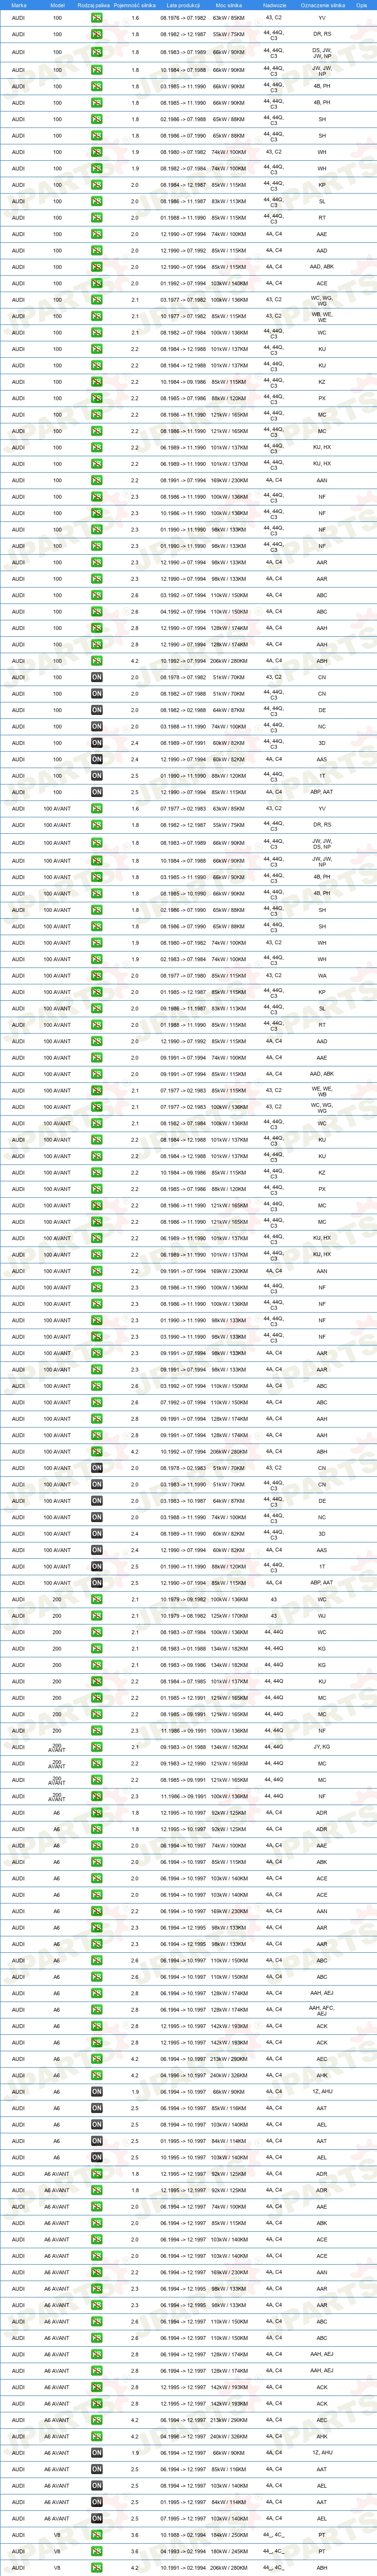The height and width of the screenshot is (2576, 377).
Task: Click the Pojemność silnika column header
Action: pos(135,5)
